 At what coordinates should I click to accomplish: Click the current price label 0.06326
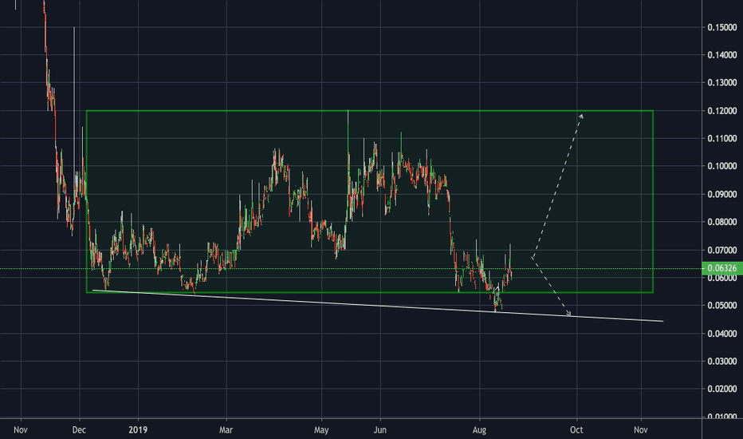click(722, 269)
